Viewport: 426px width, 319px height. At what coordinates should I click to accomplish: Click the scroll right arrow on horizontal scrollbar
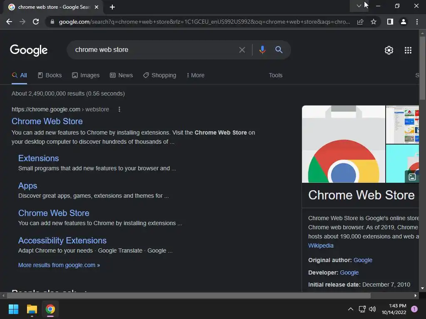[x=416, y=296]
